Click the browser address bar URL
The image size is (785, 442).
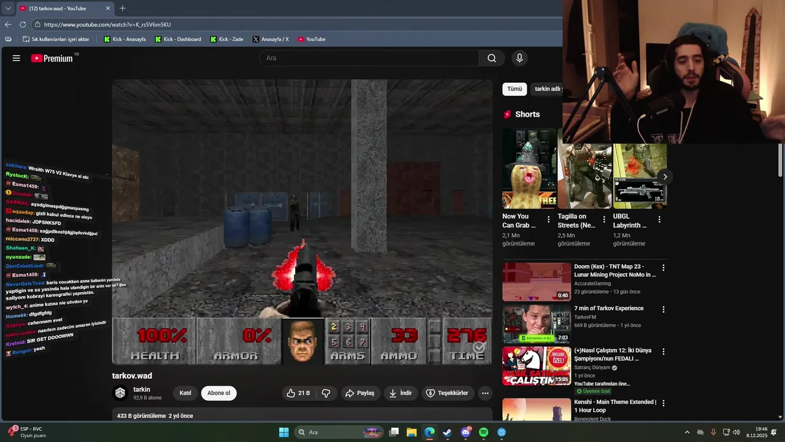pyautogui.click(x=107, y=25)
